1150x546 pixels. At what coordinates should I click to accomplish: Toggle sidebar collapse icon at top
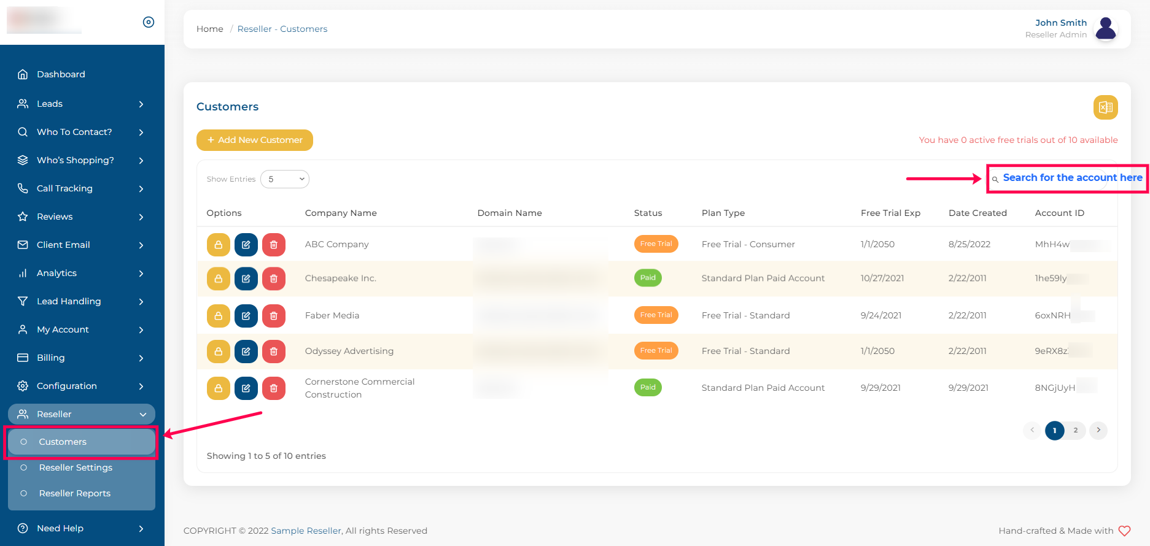point(149,22)
